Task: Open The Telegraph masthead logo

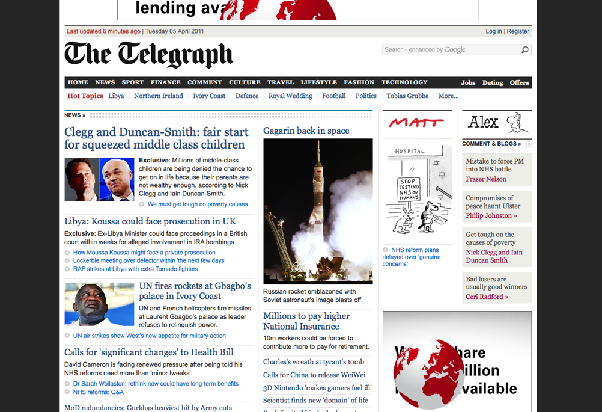Action: coord(148,54)
